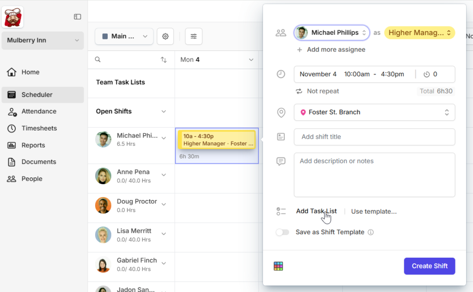
Task: Click the shift title note icon
Action: pos(281,137)
